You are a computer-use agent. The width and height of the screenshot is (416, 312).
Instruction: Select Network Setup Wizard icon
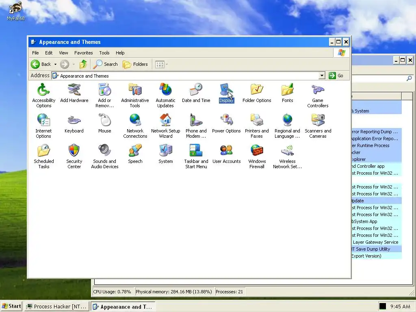pyautogui.click(x=166, y=126)
